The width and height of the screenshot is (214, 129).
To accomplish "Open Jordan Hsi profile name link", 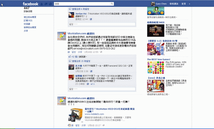I will (x=81, y=14).
